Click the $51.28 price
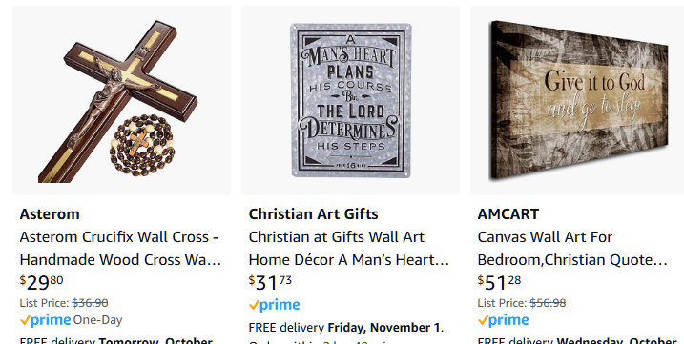 [x=500, y=282]
